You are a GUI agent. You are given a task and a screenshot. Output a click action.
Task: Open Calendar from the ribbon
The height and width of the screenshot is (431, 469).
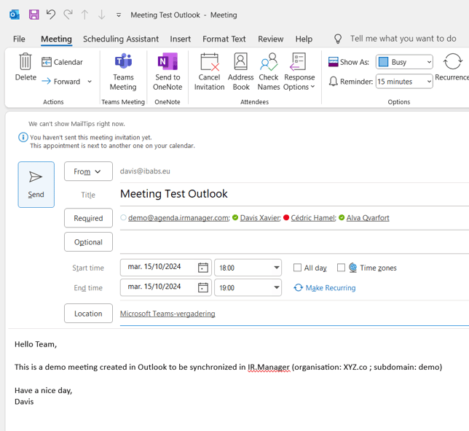(x=62, y=62)
